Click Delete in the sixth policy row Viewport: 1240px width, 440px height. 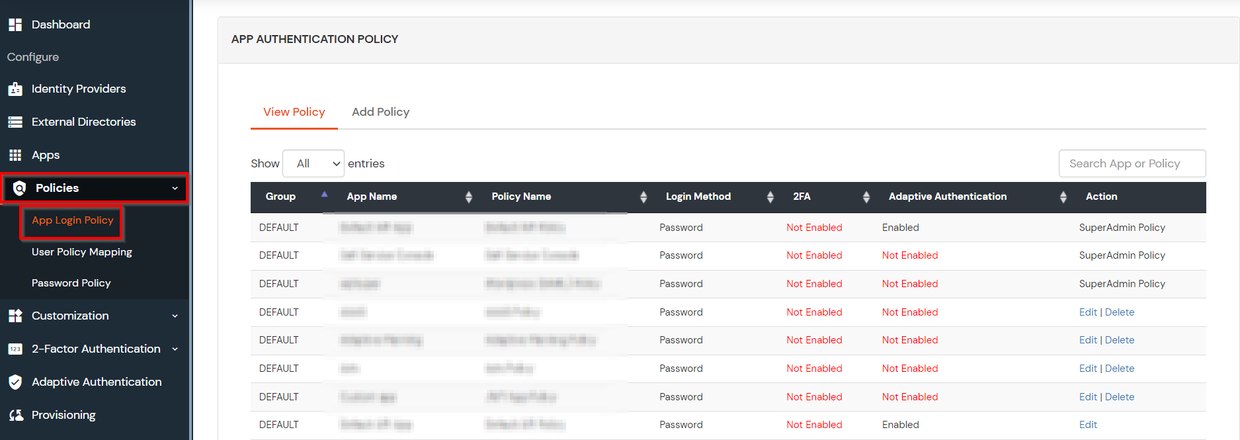click(x=1120, y=369)
